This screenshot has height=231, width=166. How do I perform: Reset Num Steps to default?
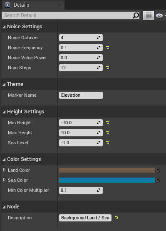click(x=108, y=68)
